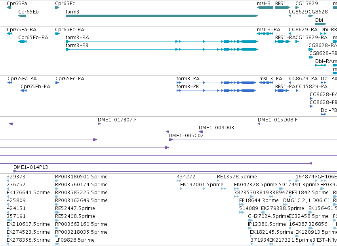Select the msl-3-PA protein label

[x=271, y=79]
